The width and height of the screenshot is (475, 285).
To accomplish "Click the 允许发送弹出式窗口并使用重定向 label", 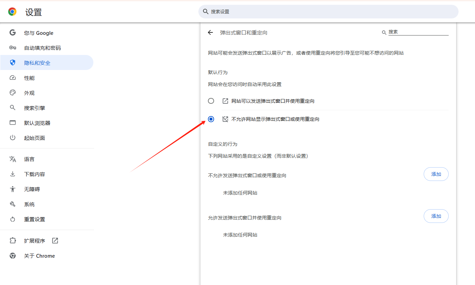I will tap(245, 218).
